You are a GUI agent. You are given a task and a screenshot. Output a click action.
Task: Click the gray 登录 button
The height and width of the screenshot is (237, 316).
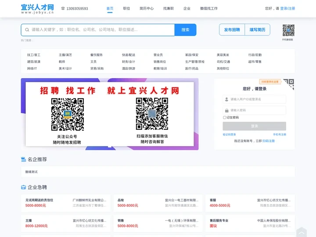(254, 126)
